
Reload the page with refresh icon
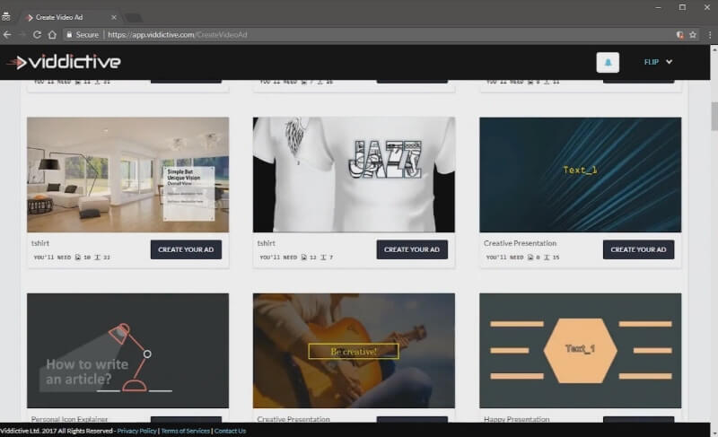click(37, 35)
